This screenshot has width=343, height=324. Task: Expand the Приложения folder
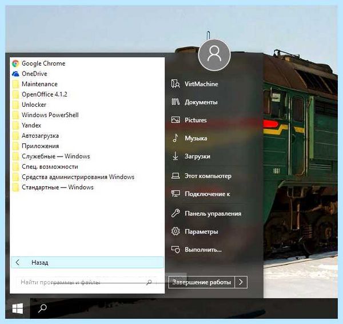click(x=87, y=146)
